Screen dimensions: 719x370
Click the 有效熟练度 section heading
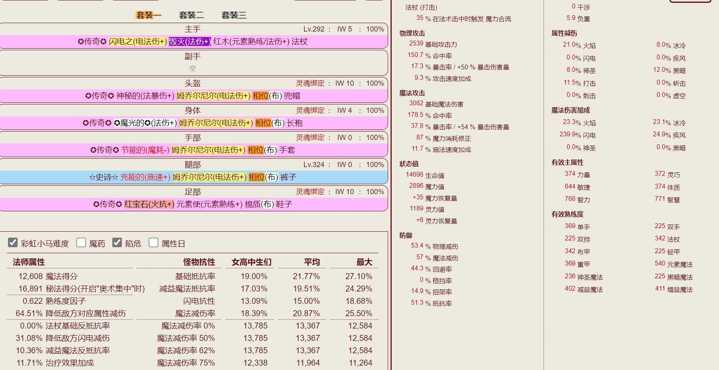[x=568, y=214]
